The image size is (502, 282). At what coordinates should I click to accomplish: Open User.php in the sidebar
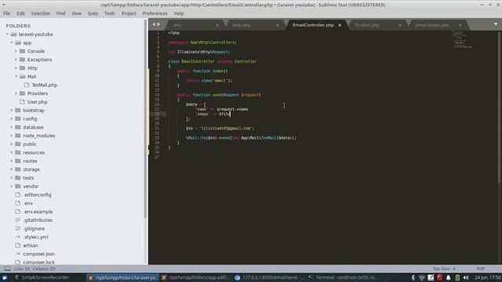pos(37,102)
